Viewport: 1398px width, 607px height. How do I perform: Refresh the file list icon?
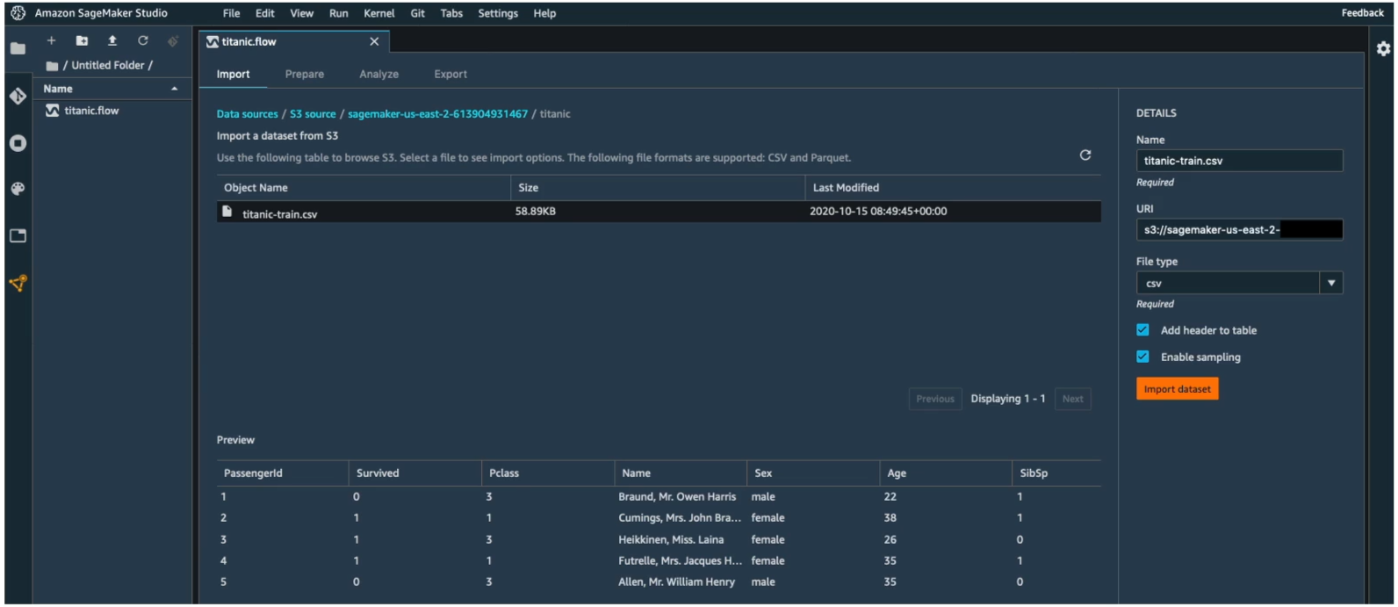coord(143,40)
